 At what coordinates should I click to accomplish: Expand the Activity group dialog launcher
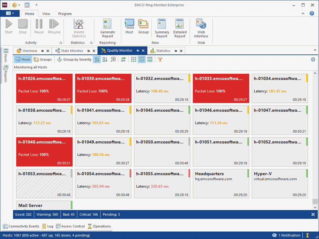click(61, 43)
